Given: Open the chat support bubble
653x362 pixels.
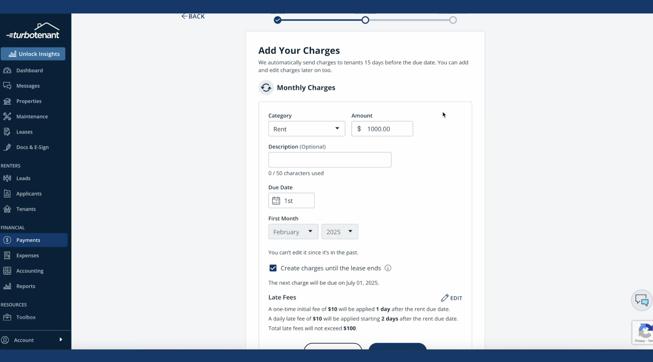Looking at the screenshot, I should click(x=641, y=300).
